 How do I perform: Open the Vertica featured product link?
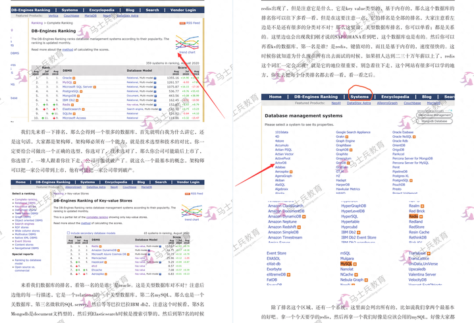53,16
